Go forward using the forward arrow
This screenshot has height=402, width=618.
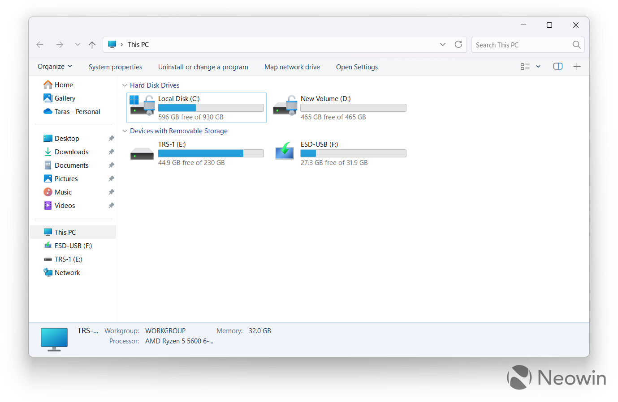point(60,45)
